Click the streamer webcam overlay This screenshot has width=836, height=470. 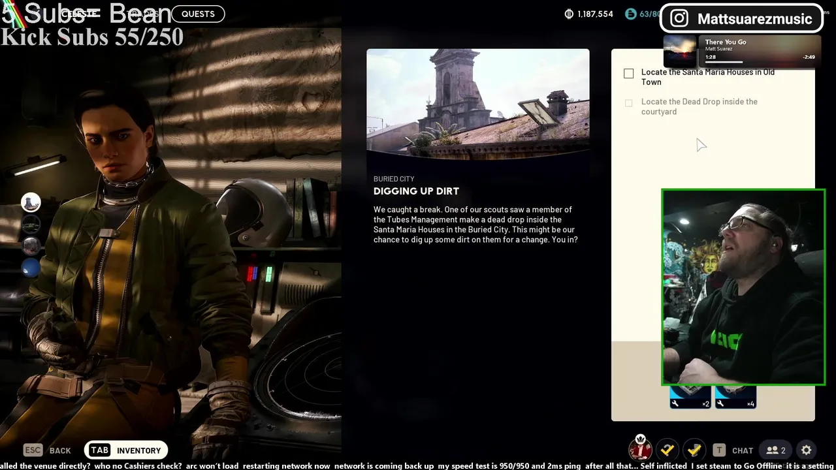tap(743, 287)
